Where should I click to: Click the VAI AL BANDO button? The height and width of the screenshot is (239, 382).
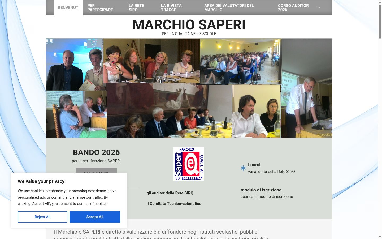[x=96, y=171]
